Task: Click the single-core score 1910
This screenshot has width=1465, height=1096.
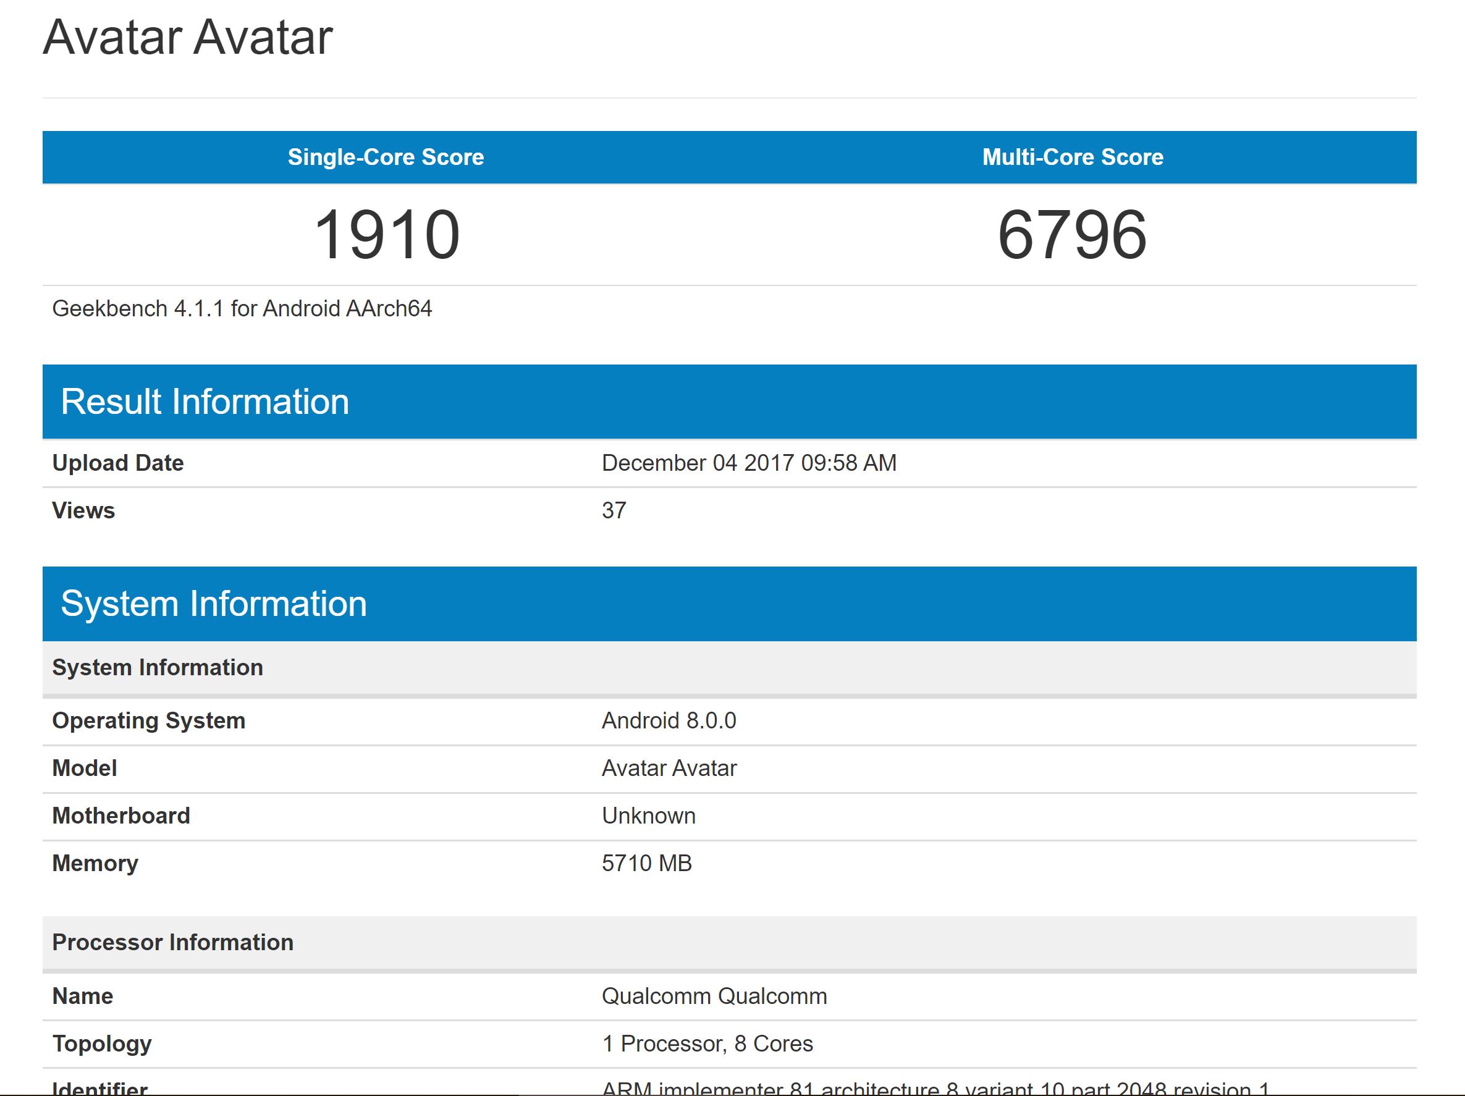Action: (386, 234)
